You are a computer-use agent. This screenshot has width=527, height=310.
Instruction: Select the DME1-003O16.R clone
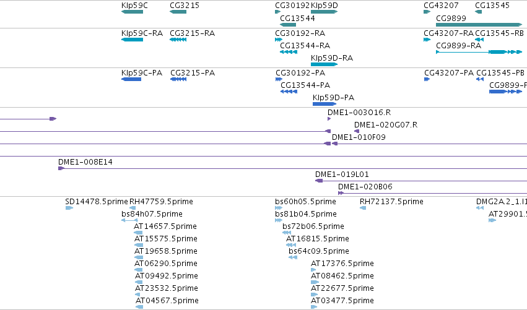(329, 119)
